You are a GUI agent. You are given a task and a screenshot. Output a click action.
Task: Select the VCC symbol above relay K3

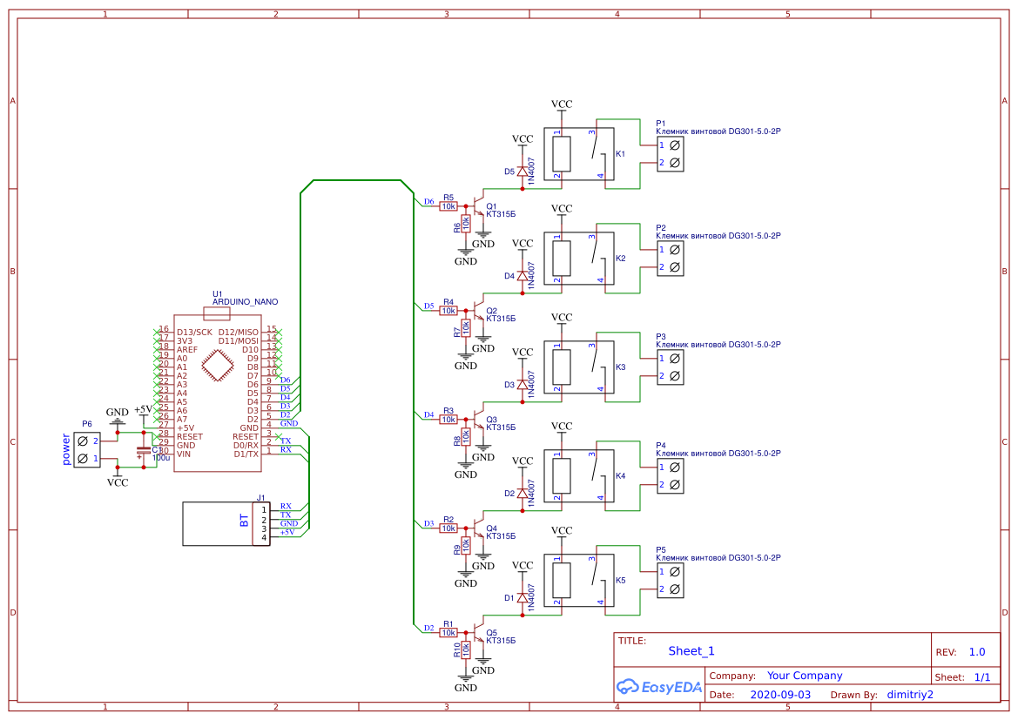pos(562,319)
